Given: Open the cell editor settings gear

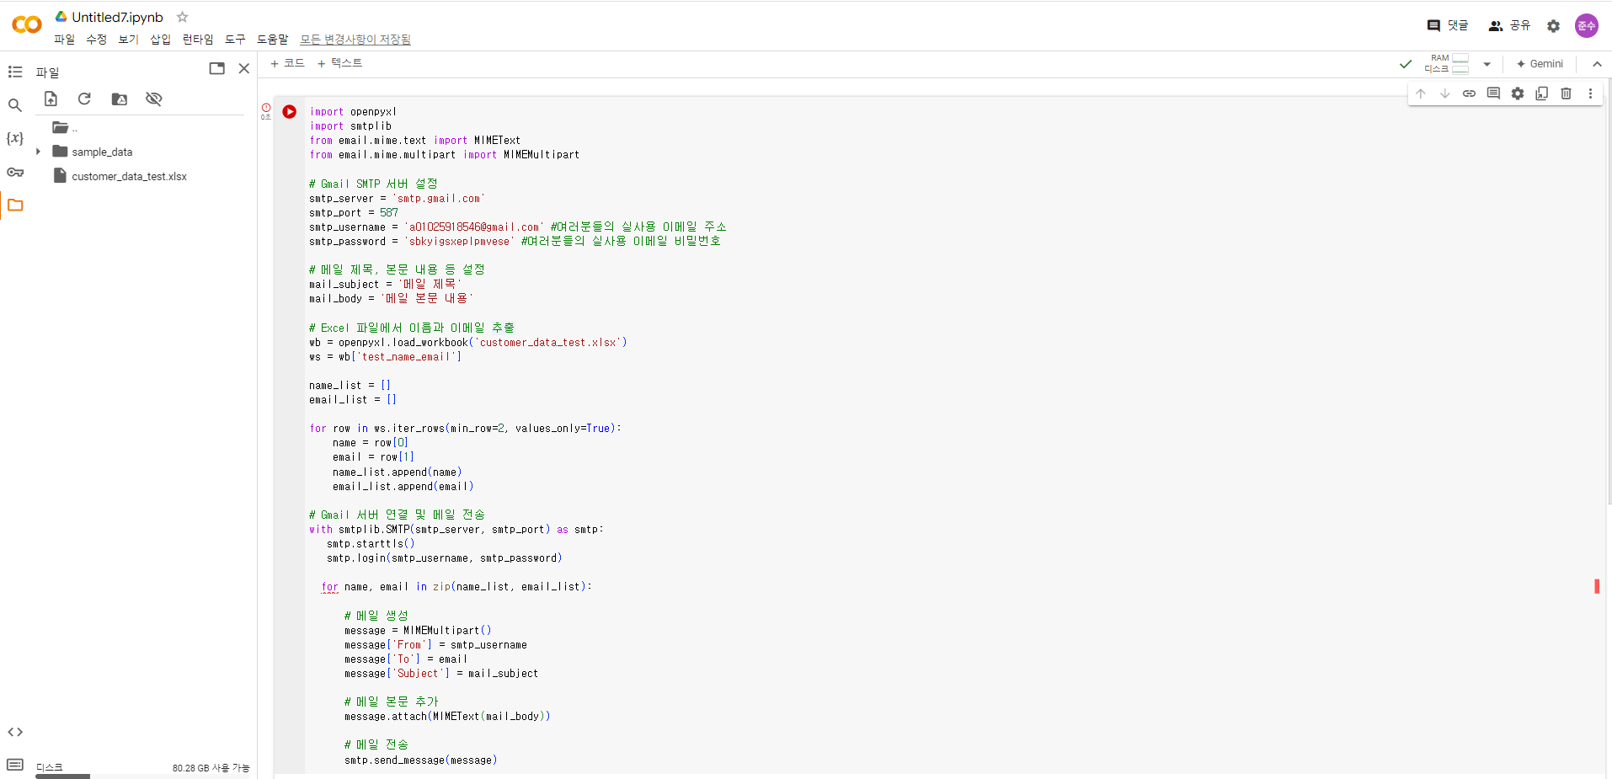Looking at the screenshot, I should pos(1518,93).
